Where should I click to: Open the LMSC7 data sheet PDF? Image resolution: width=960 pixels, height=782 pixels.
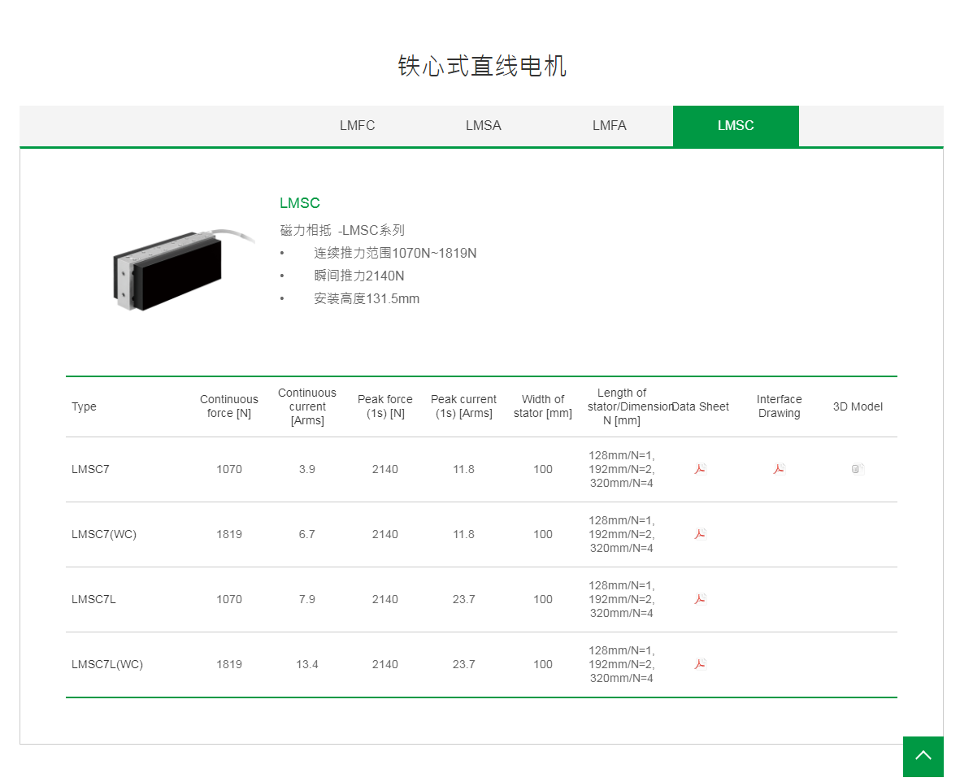tap(700, 469)
